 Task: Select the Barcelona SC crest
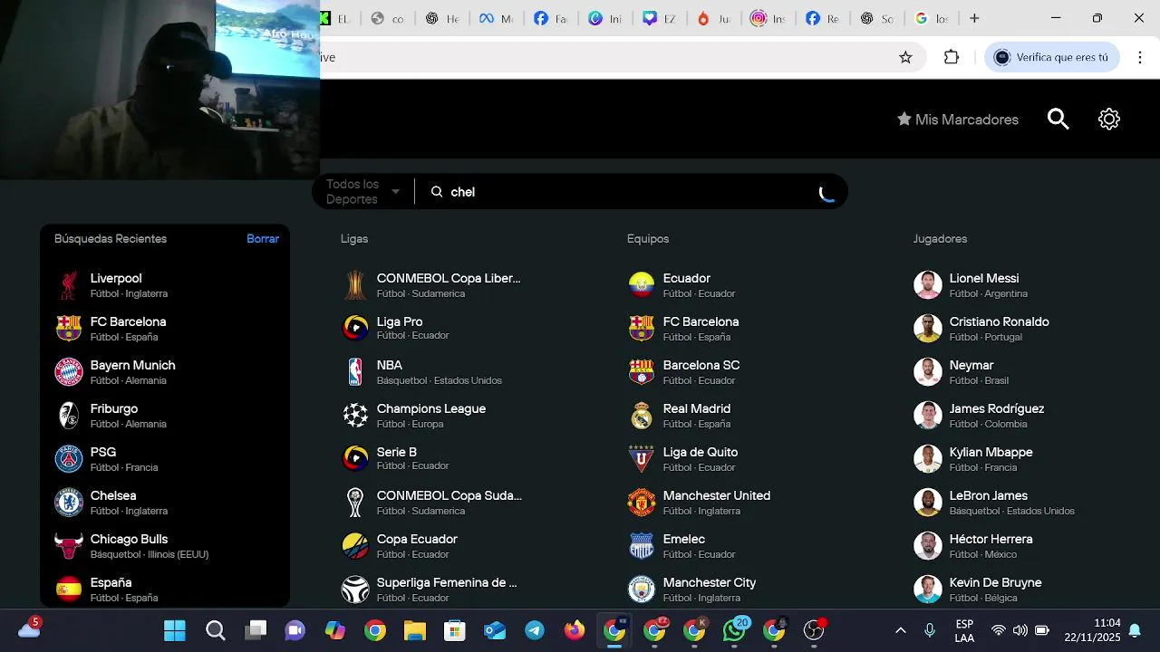pos(642,372)
